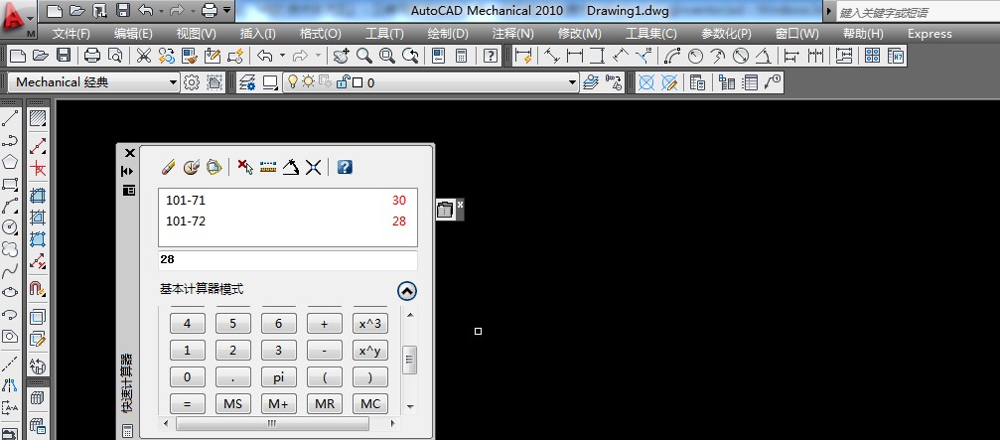Click QuickCalc vertical scrollbar thumb
This screenshot has height=440, width=1000.
coord(409,361)
